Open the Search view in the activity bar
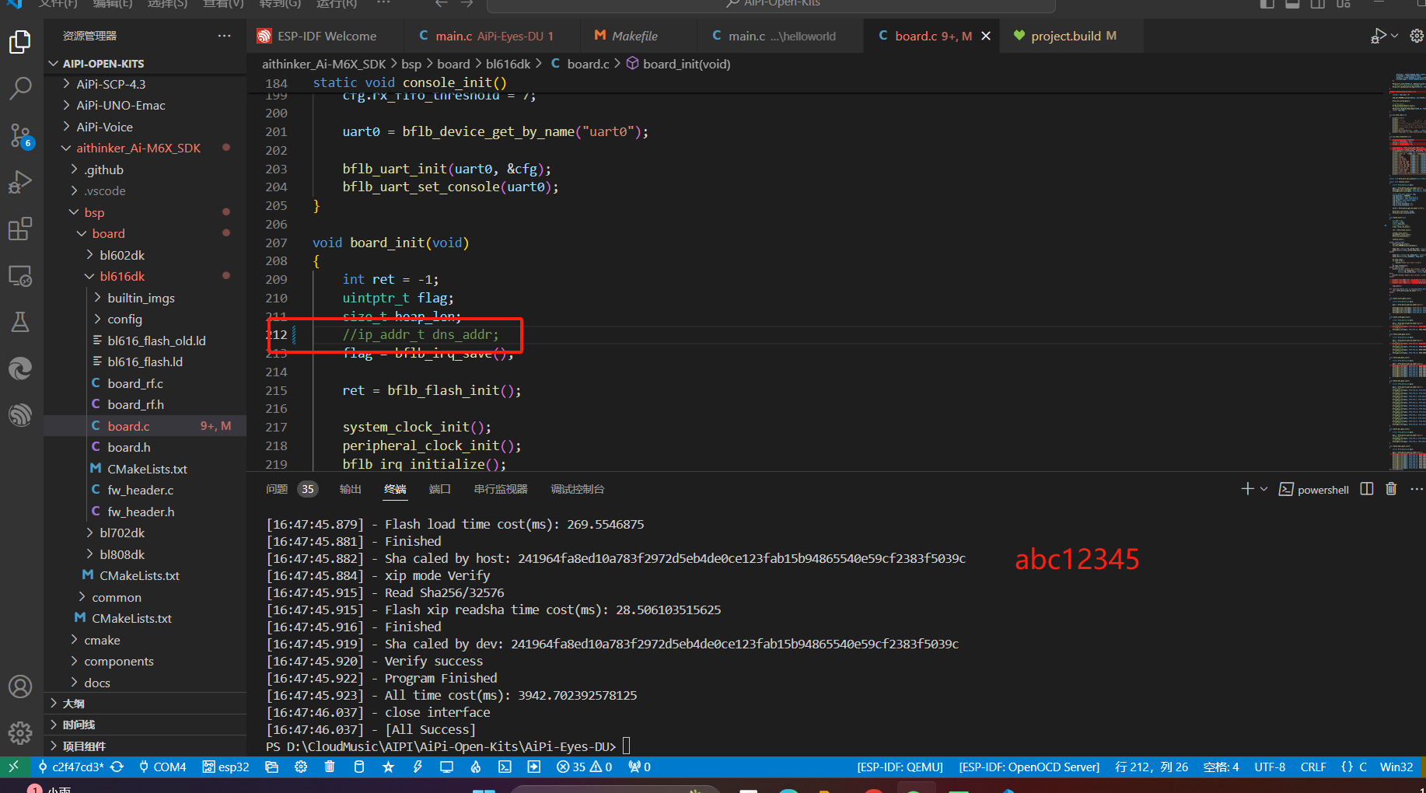Viewport: 1426px width, 793px height. 20,89
